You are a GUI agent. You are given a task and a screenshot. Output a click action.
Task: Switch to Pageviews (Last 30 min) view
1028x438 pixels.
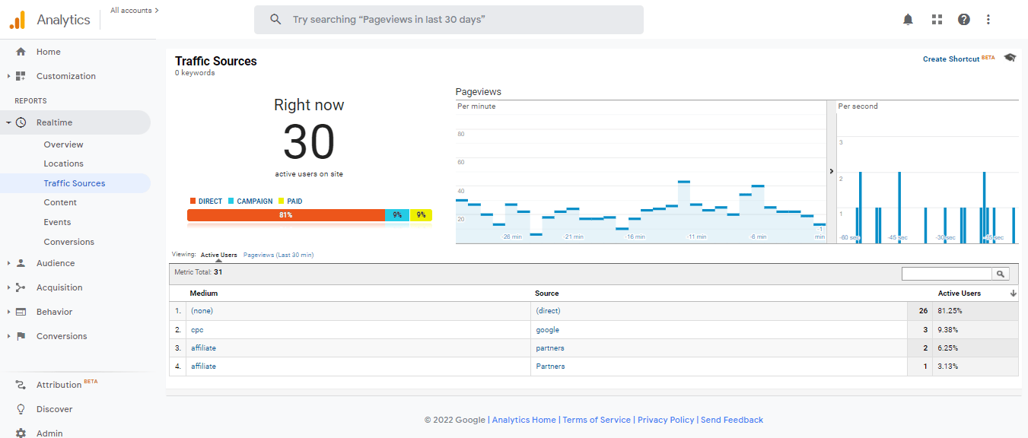(278, 255)
